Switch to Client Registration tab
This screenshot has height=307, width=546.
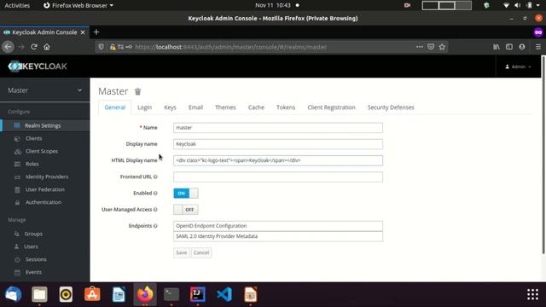(332, 107)
